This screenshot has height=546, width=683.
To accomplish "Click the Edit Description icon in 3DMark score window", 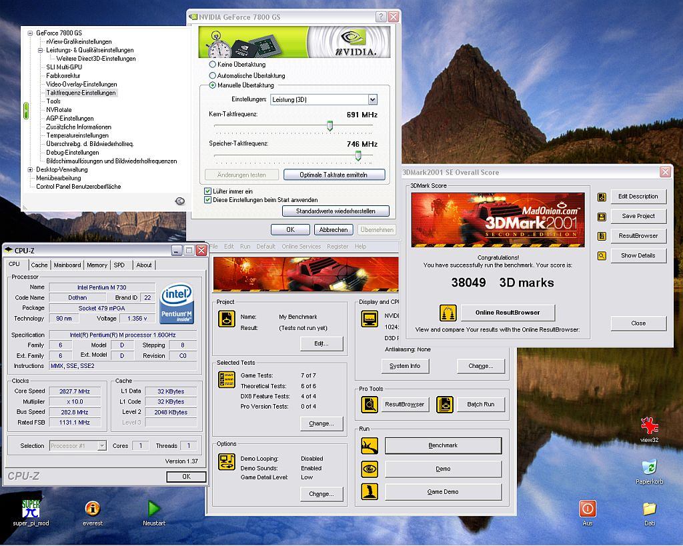I will pos(602,197).
